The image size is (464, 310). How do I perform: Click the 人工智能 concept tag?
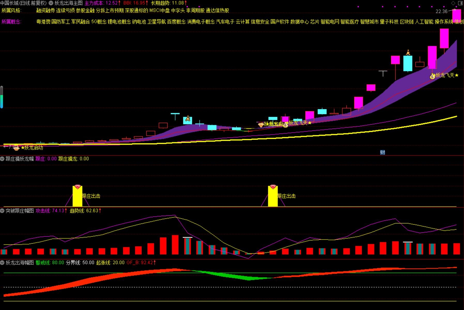click(x=424, y=22)
